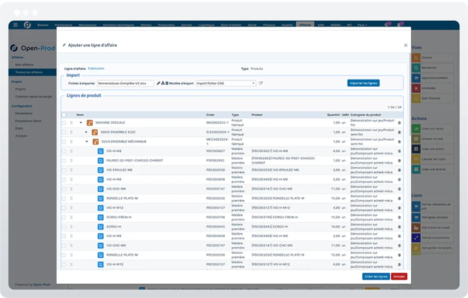Click drag handle of VIS-H-M8 row
468x298 pixels.
[x=71, y=151]
